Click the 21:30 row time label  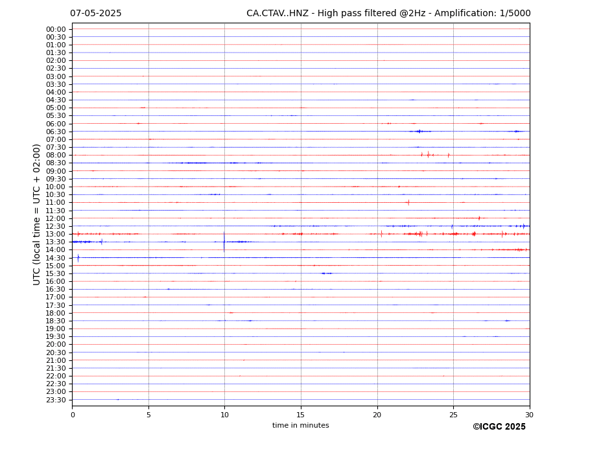coord(56,368)
